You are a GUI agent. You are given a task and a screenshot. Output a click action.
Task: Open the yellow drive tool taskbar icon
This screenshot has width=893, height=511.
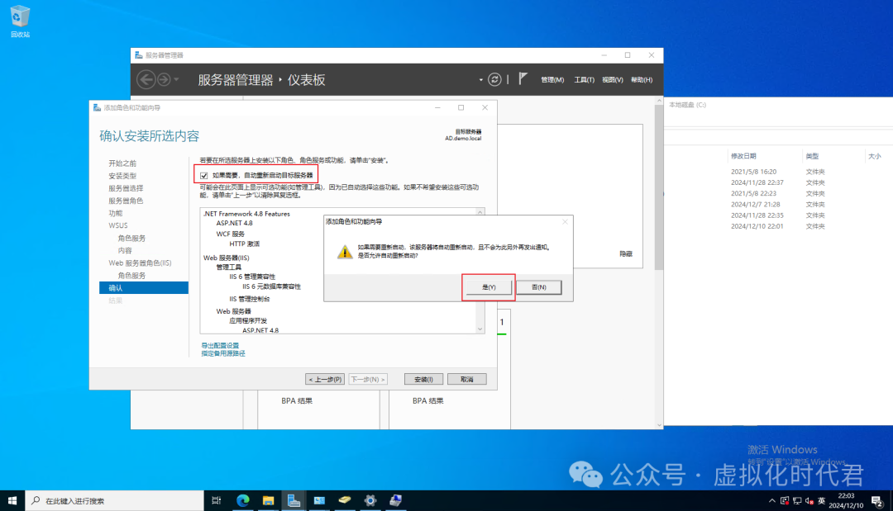click(345, 501)
